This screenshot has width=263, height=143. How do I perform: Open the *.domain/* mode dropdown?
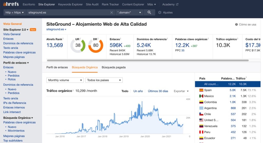(129, 13)
